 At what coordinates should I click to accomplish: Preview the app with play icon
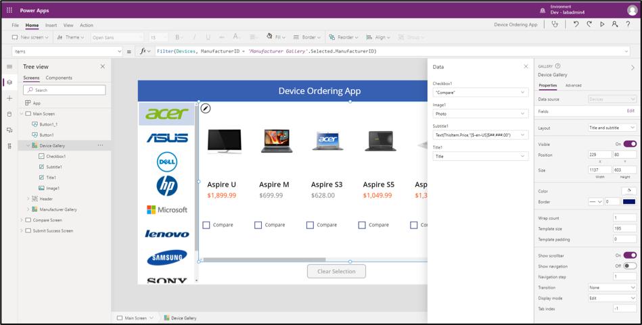click(602, 24)
